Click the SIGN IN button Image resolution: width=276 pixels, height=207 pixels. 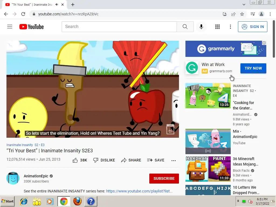point(253,27)
